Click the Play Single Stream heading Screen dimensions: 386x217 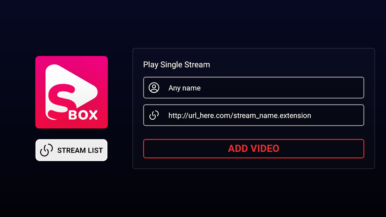[x=176, y=65]
